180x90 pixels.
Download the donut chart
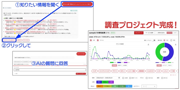point(175,44)
